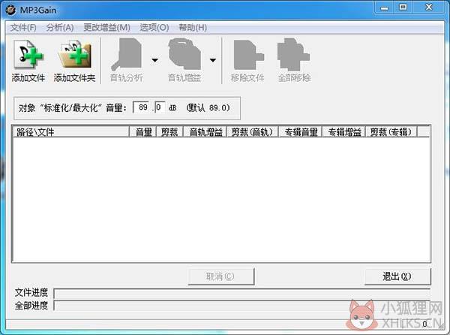Open the 更改增益(M) menu
This screenshot has width=450, height=335.
click(106, 28)
